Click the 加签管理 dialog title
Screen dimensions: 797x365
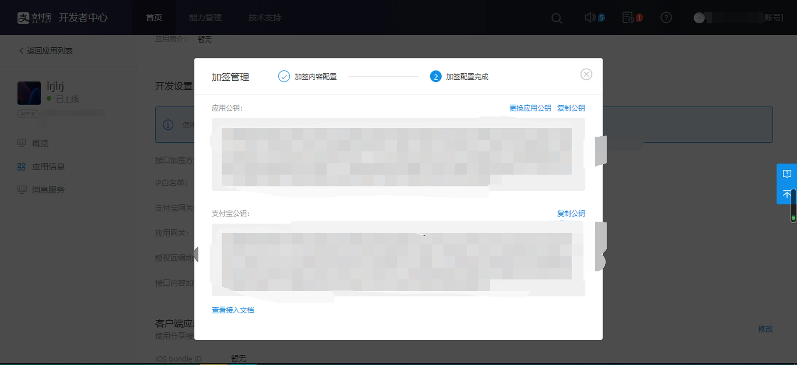click(x=230, y=77)
